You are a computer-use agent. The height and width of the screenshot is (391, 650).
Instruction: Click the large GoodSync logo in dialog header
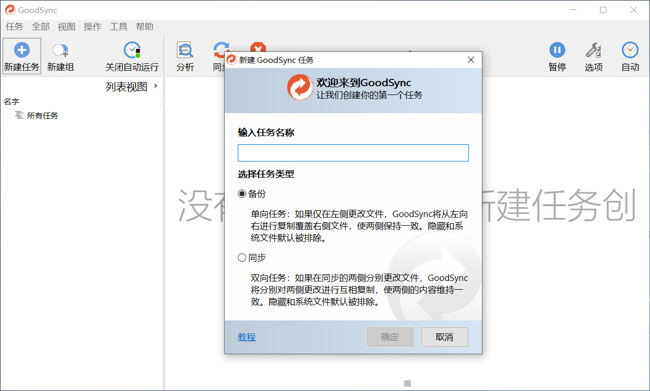point(300,87)
